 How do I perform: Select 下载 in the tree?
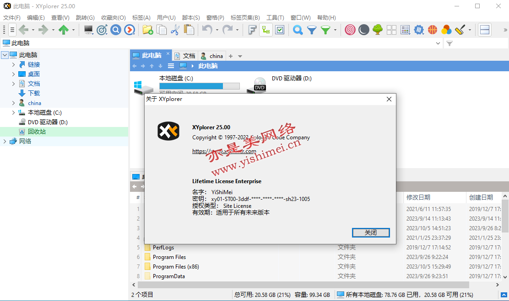click(34, 93)
